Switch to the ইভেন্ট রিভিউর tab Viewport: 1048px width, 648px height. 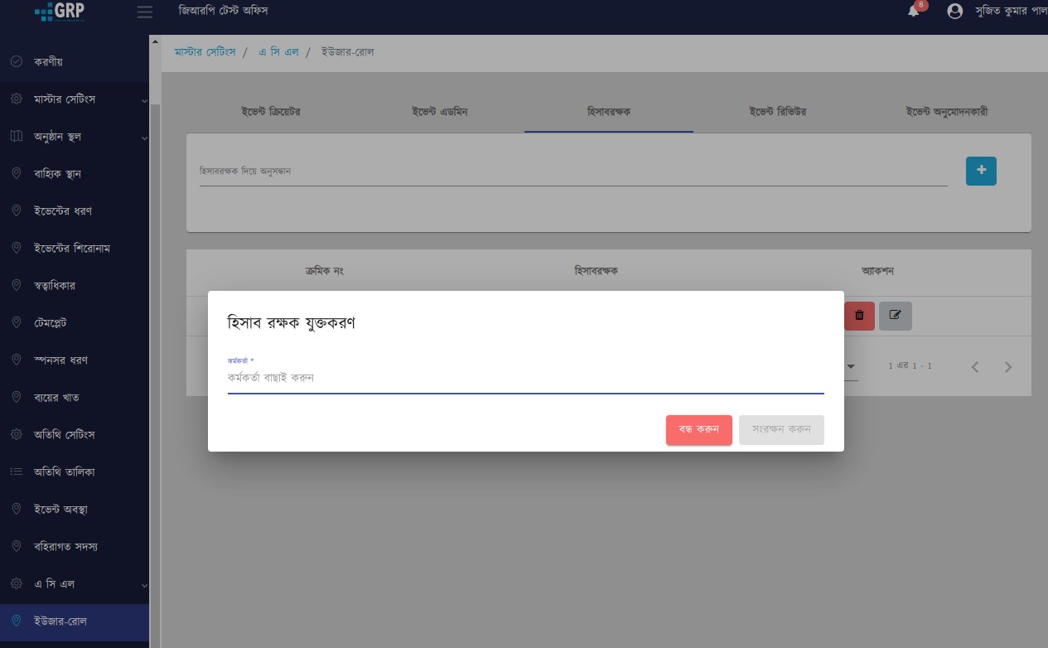[x=777, y=112]
